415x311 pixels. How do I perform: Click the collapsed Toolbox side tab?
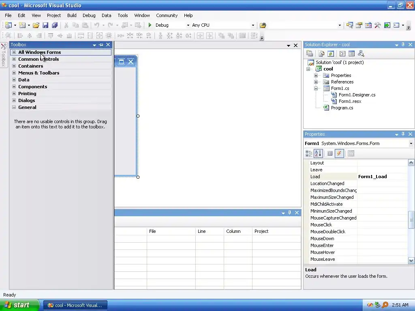(3, 55)
